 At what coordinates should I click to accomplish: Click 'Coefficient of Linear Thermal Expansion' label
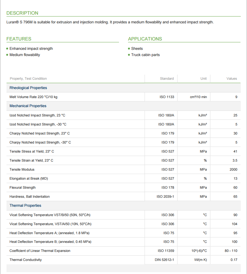coord(40,251)
